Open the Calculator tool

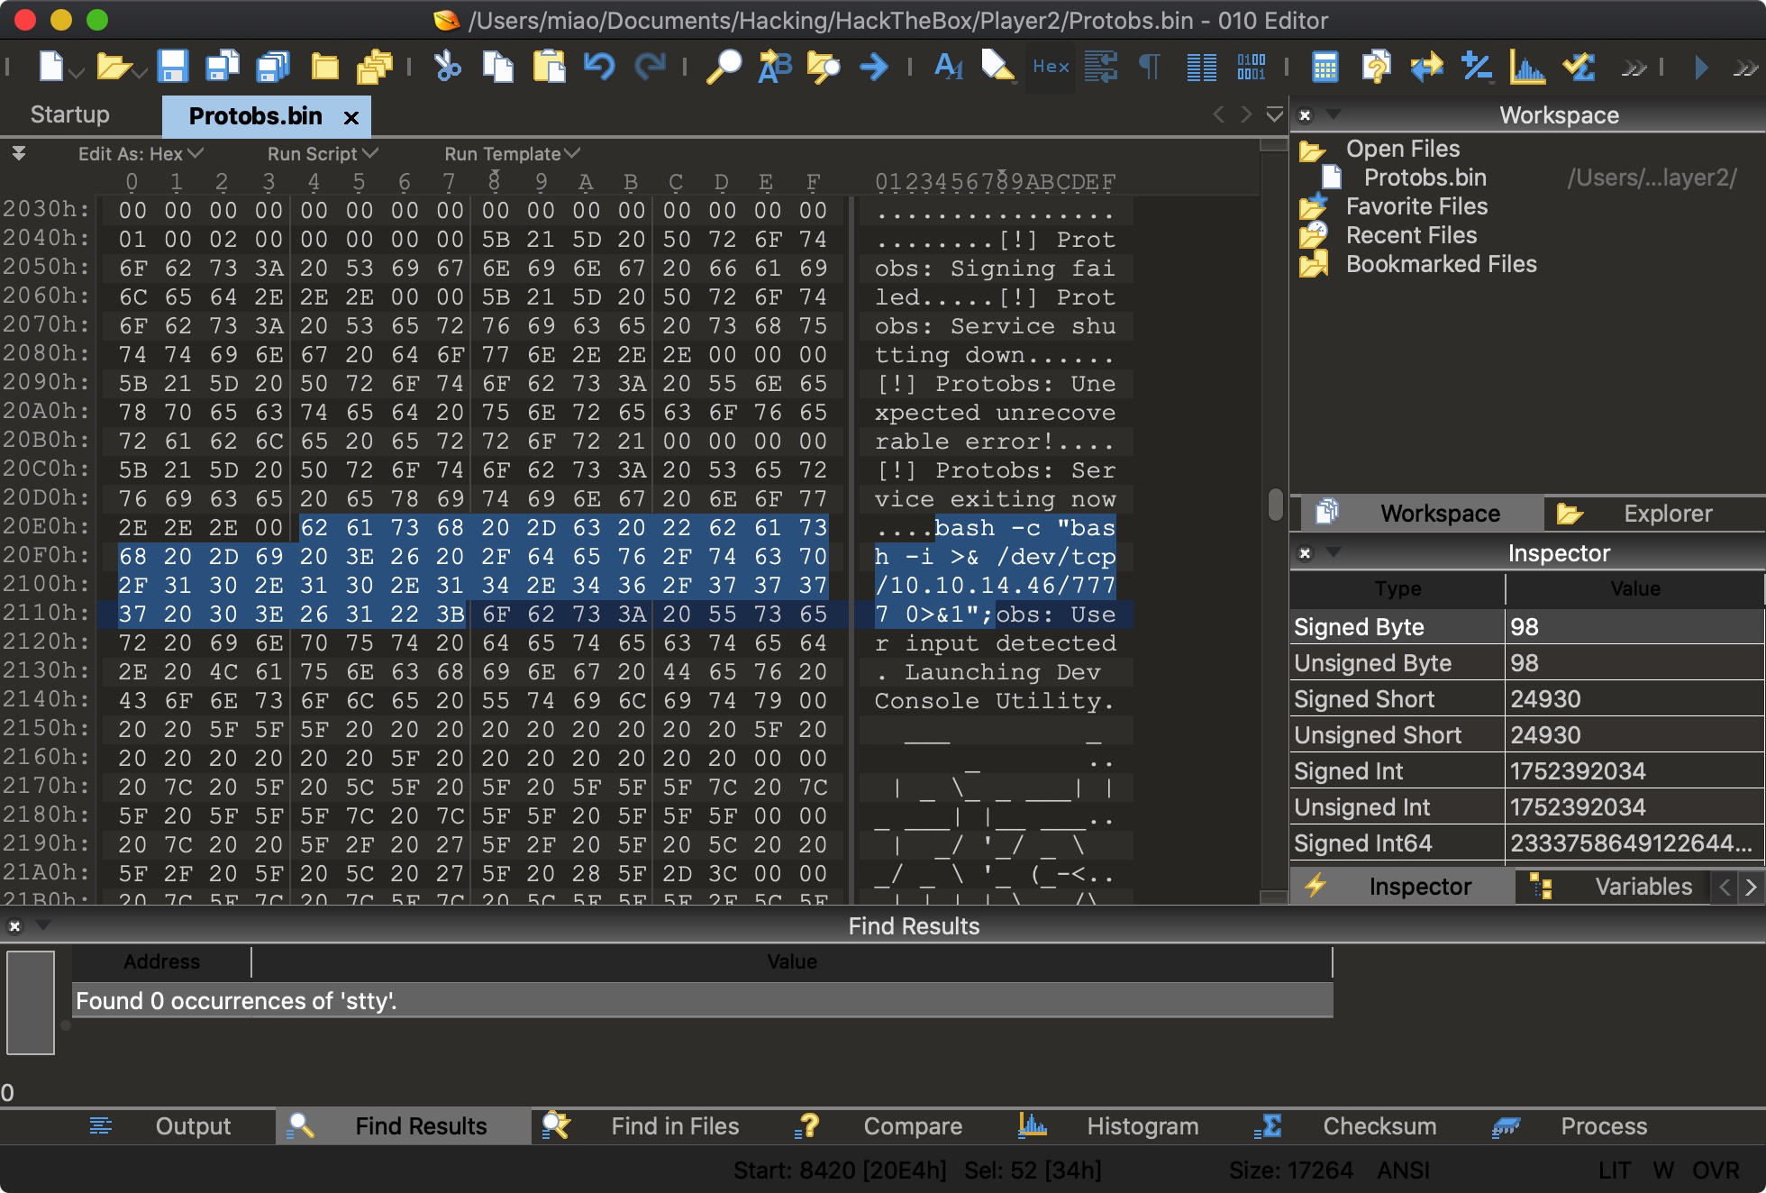(1324, 67)
